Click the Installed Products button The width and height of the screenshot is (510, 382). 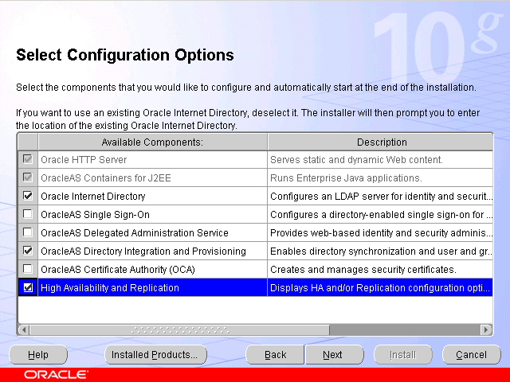coord(155,355)
